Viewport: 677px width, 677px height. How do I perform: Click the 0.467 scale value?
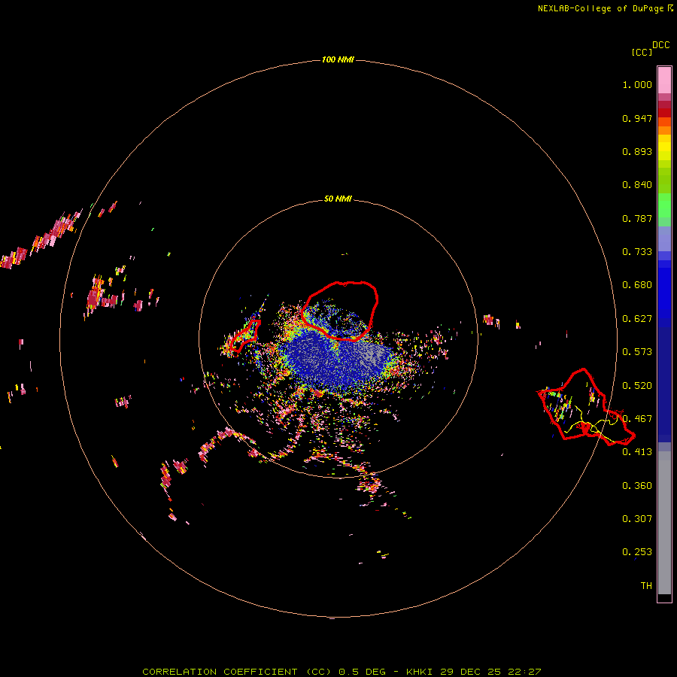637,419
